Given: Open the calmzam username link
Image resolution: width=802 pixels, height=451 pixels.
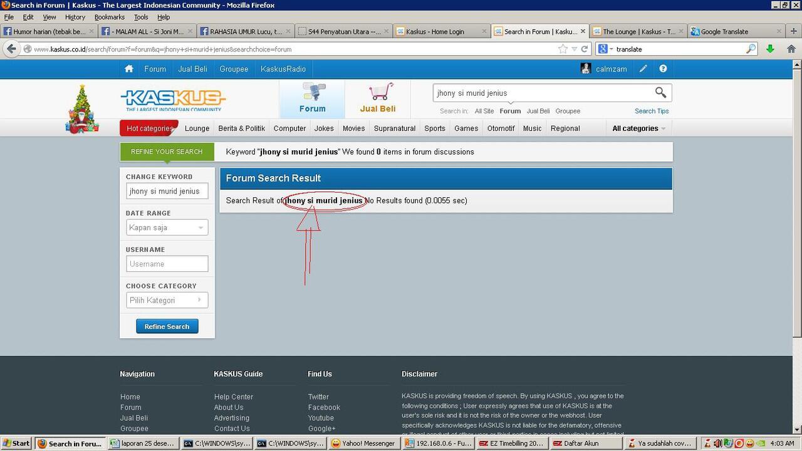Looking at the screenshot, I should 612,69.
